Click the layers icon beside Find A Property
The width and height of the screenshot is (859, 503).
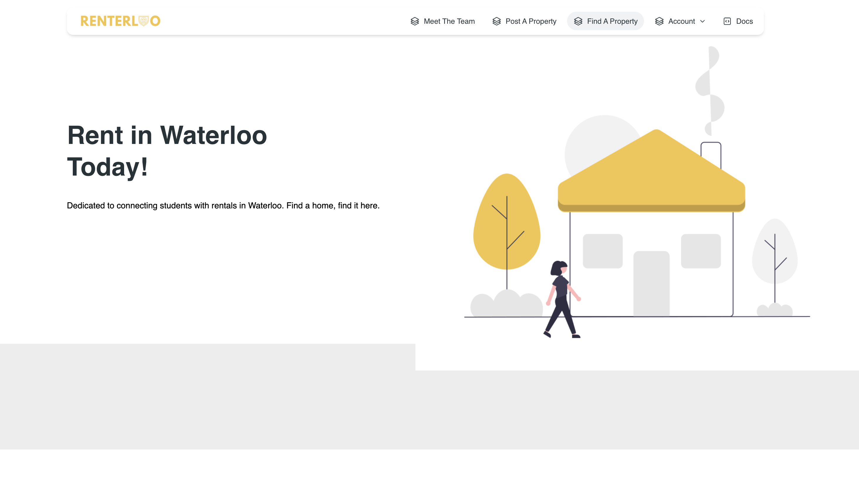coord(578,21)
